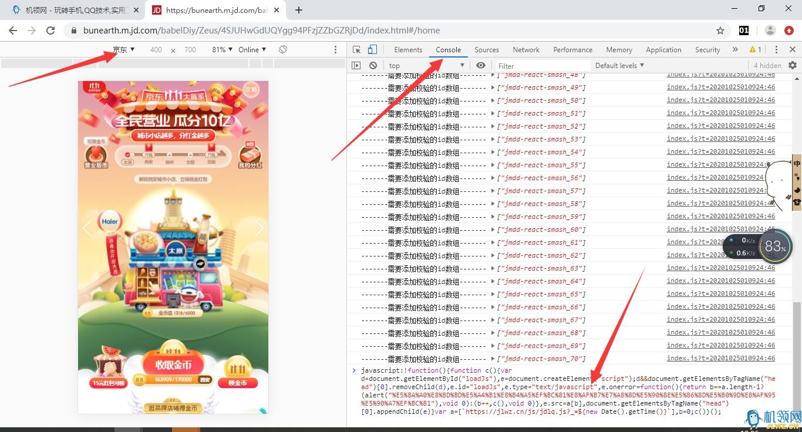Tap the Haier brand badge
This screenshot has height=432, width=802.
tap(110, 222)
